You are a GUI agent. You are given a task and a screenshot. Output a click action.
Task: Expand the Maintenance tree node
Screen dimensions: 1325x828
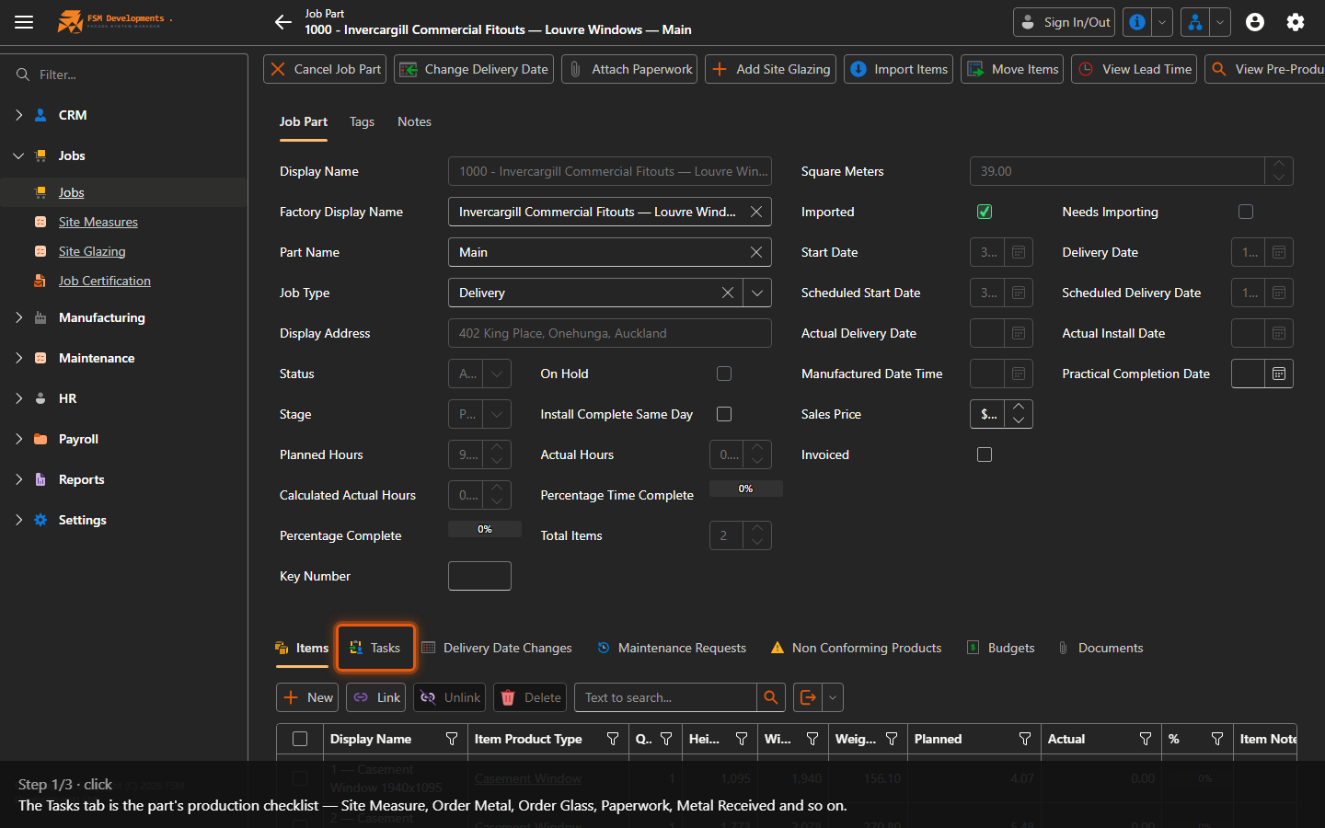coord(18,358)
